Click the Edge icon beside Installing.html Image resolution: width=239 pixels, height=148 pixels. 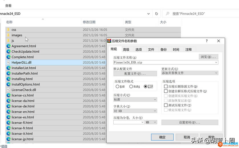click(x=8, y=79)
